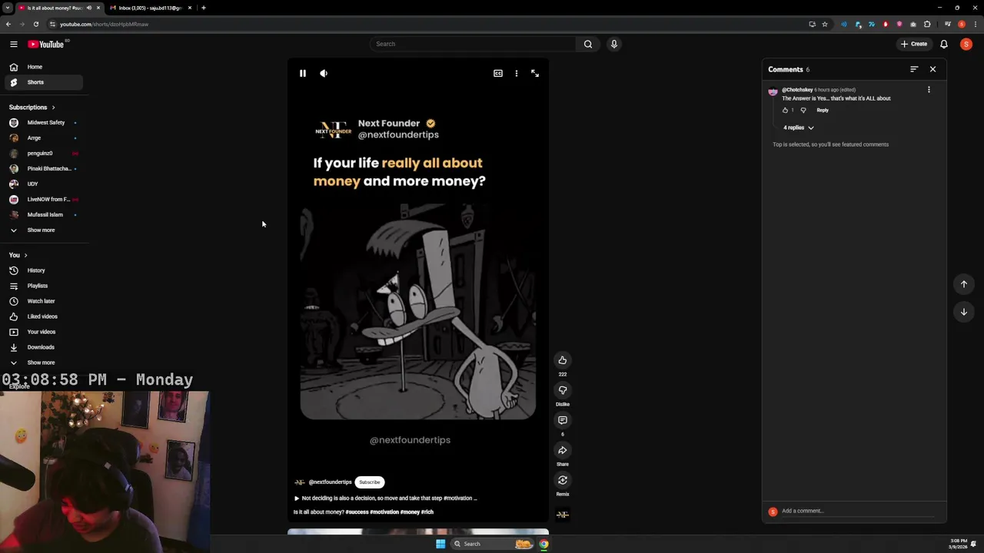
Task: Bookmark this page with the star
Action: click(825, 24)
